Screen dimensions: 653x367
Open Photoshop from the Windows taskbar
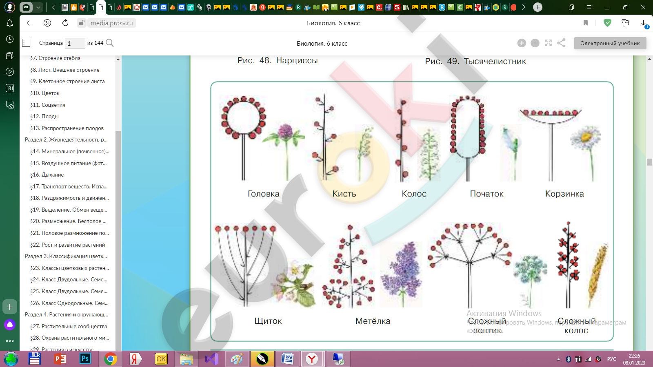coord(85,359)
